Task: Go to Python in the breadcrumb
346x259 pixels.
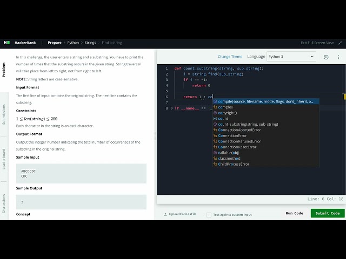Action: click(x=73, y=43)
